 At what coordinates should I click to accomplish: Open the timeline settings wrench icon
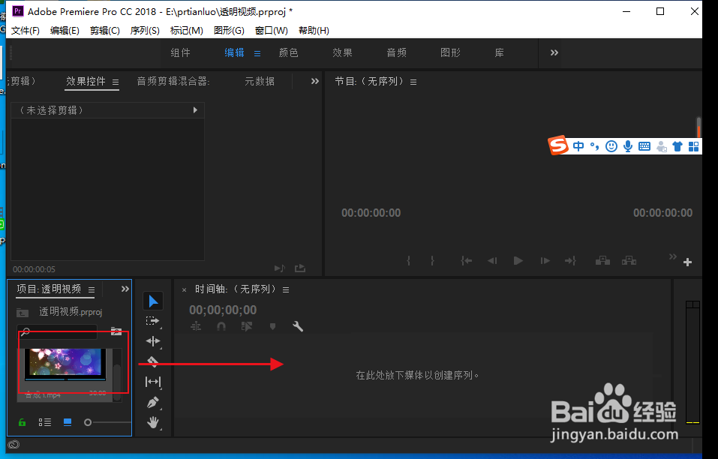click(x=298, y=326)
